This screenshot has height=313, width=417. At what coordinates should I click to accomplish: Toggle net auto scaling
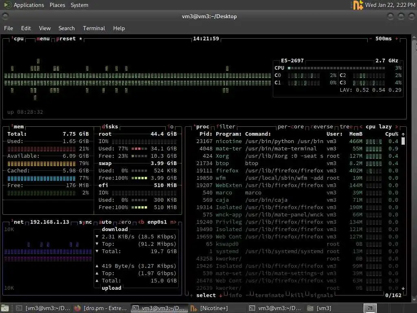105,222
